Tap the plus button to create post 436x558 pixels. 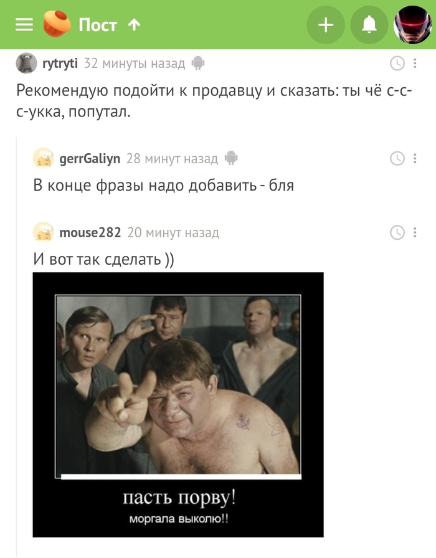[326, 25]
